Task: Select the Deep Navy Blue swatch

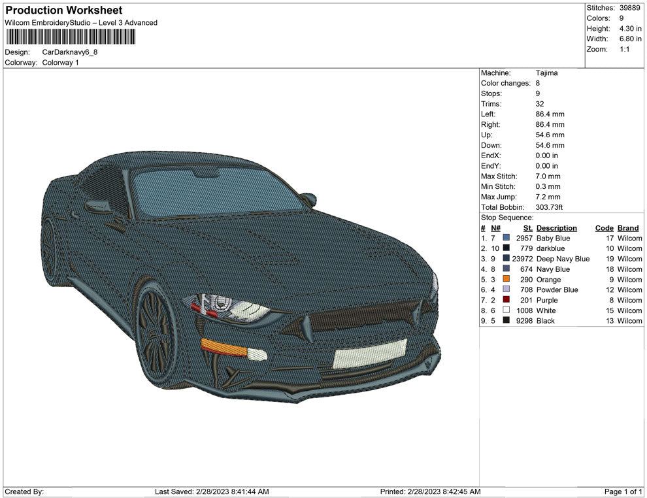Action: [506, 259]
